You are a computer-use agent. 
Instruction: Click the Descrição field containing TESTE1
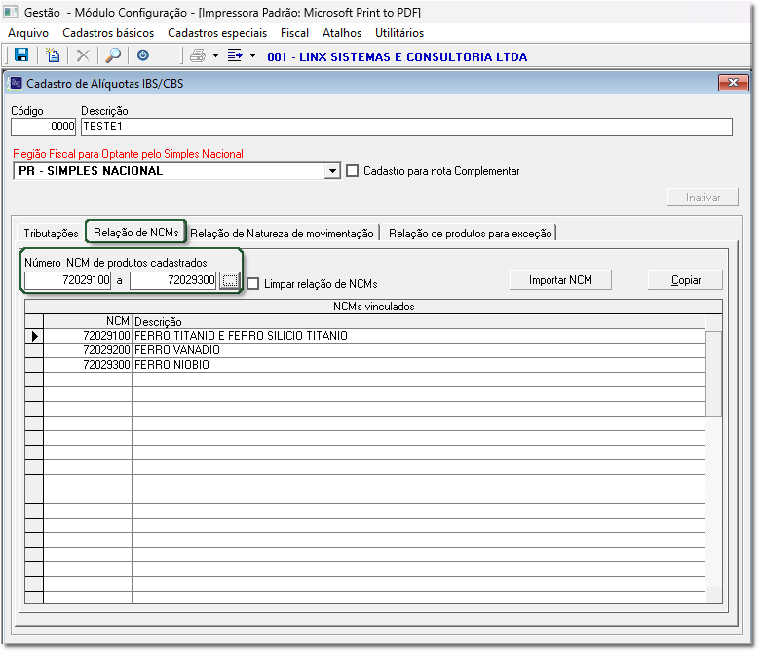(406, 127)
